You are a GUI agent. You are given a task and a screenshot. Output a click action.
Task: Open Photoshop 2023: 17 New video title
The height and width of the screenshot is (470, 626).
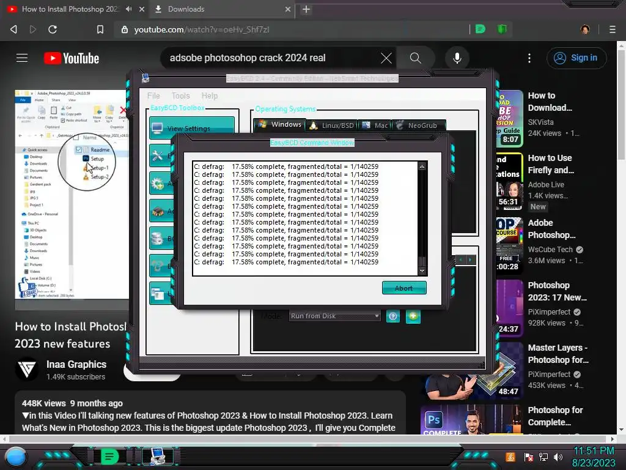(558, 291)
